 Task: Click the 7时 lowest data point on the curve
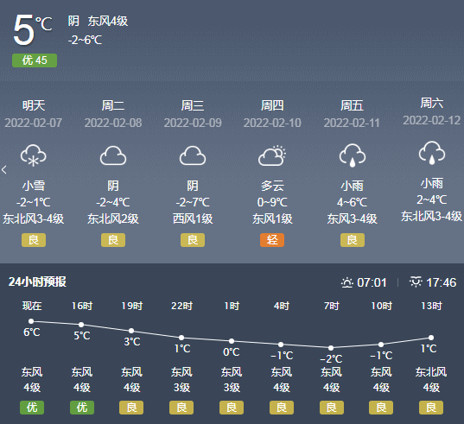pyautogui.click(x=331, y=348)
